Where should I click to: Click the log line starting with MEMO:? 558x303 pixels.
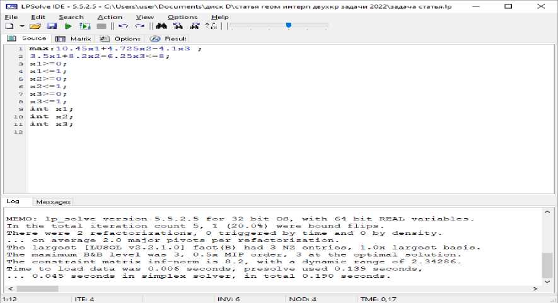pyautogui.click(x=240, y=219)
